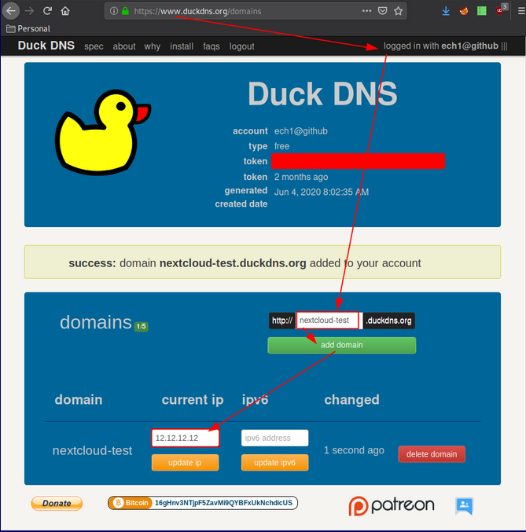Screen dimensions: 526x532
Task: Click the "current ip" column header
Action: (x=193, y=400)
